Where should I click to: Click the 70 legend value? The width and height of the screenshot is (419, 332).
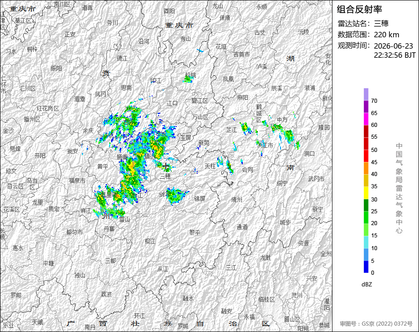374,101
